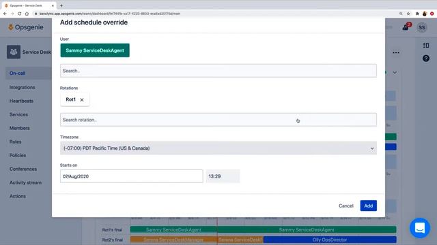Image resolution: width=437 pixels, height=245 pixels.
Task: Click the browser home icon
Action: [x=27, y=14]
